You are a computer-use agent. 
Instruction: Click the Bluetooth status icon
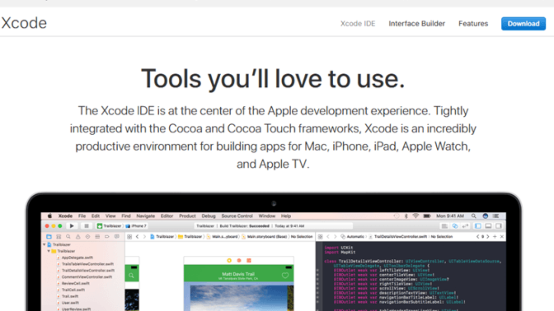point(406,216)
